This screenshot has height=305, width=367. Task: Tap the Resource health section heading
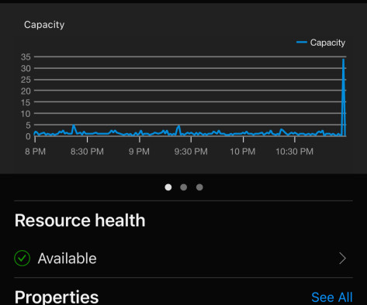click(x=80, y=221)
